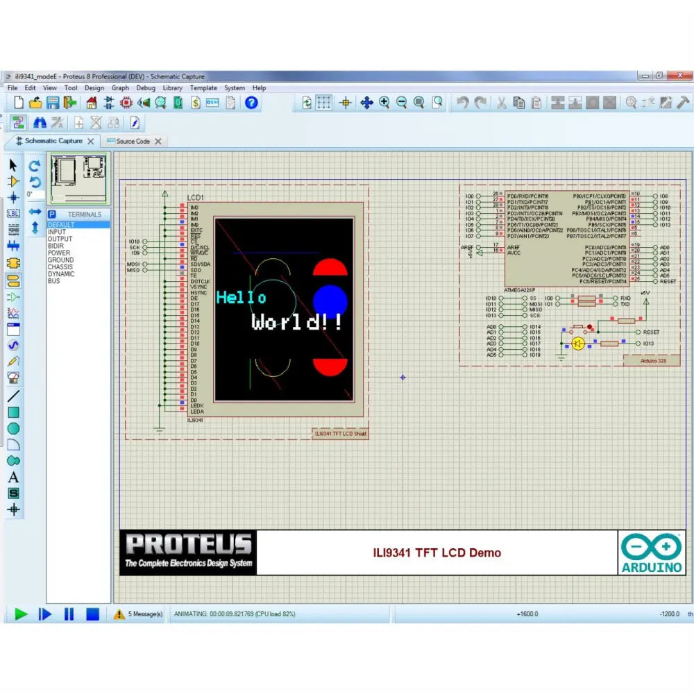Select POWER in the terminals list
694x694 pixels.
[x=59, y=253]
